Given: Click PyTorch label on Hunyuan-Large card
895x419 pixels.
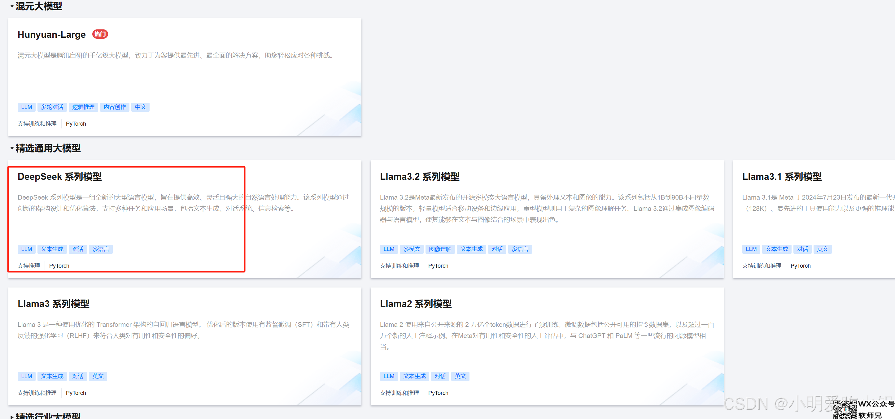Looking at the screenshot, I should pyautogui.click(x=76, y=123).
